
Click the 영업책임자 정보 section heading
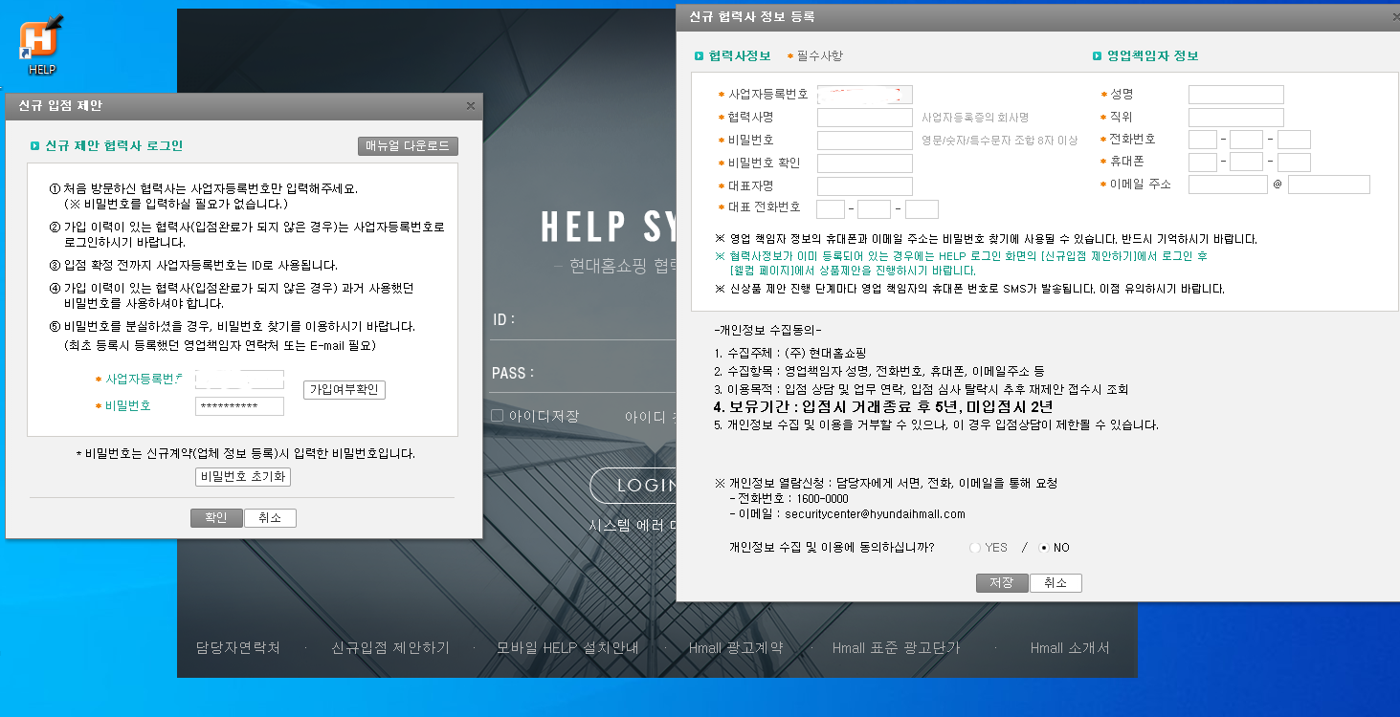(1152, 56)
